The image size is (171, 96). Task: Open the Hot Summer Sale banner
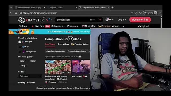[49, 32]
